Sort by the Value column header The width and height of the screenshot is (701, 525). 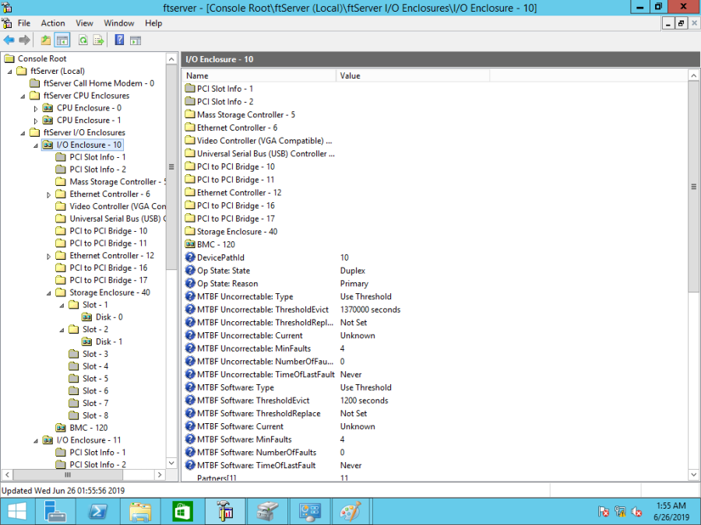413,76
